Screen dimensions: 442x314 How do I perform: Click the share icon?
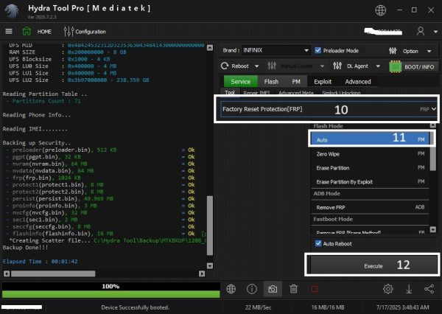click(x=429, y=289)
